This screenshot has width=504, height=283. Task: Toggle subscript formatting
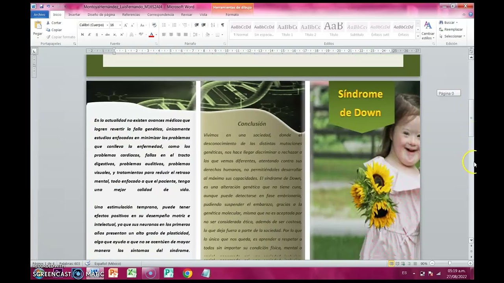115,35
